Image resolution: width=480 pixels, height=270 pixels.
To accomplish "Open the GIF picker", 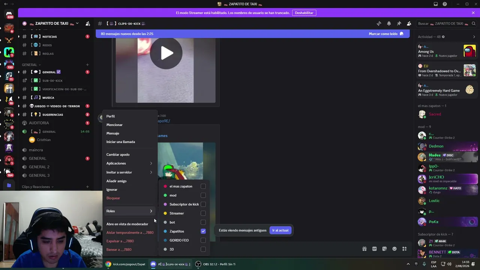I will pyautogui.click(x=374, y=249).
